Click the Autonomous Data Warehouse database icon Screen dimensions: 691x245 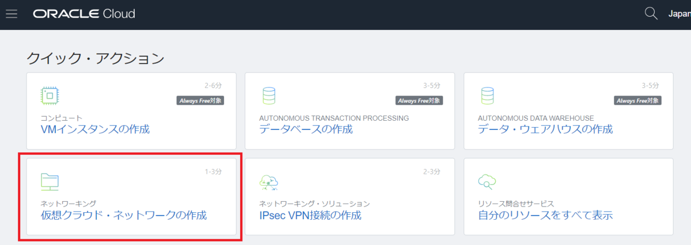[487, 95]
